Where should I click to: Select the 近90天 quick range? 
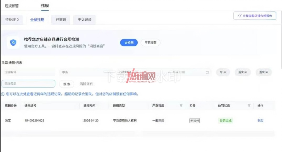coord(264,72)
